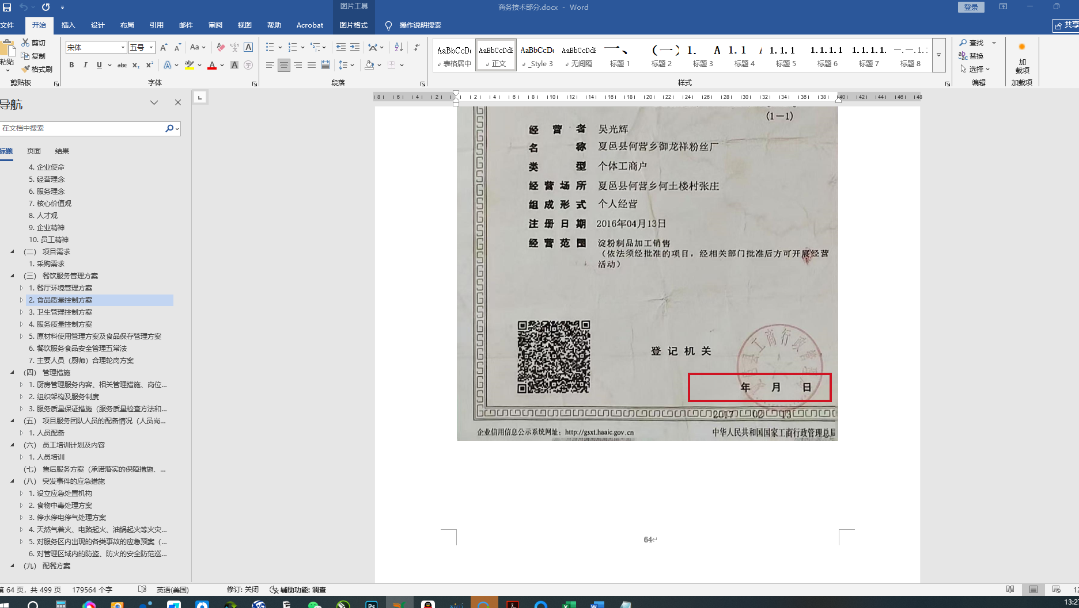Show paragraph marks toggle icon
Image resolution: width=1079 pixels, height=608 pixels.
tap(417, 47)
